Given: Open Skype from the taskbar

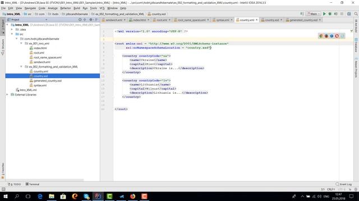Looking at the screenshot, I should [x=86, y=196].
